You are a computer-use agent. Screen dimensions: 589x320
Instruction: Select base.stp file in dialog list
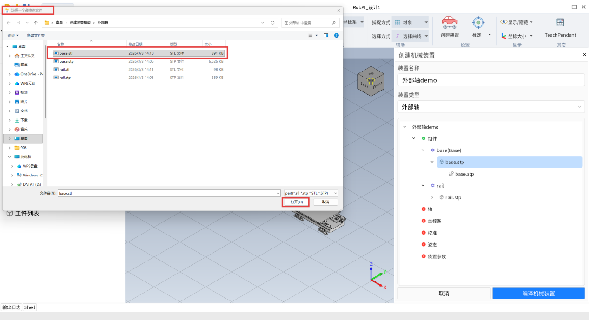coord(138,61)
